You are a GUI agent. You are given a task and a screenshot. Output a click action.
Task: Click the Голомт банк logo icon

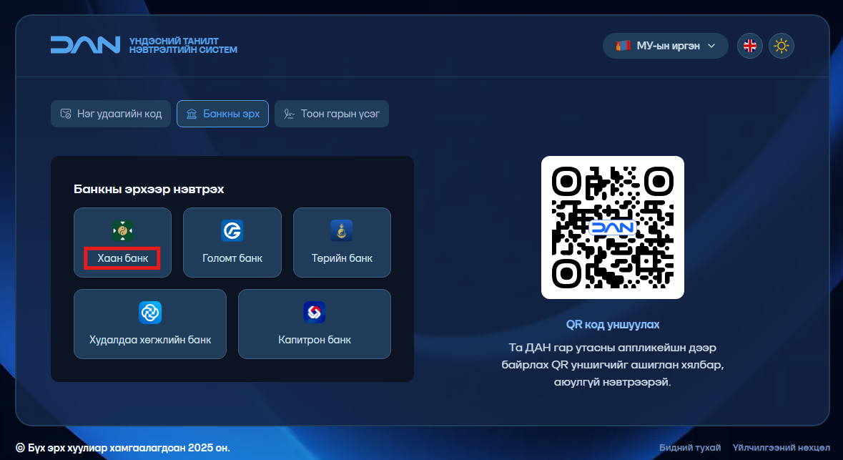[x=232, y=231]
